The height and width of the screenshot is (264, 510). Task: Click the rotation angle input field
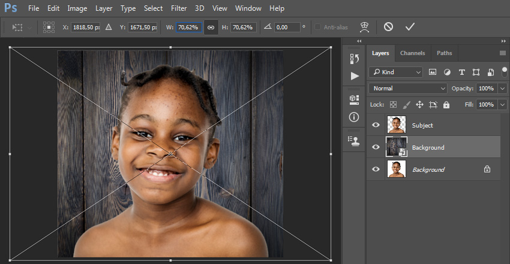287,28
